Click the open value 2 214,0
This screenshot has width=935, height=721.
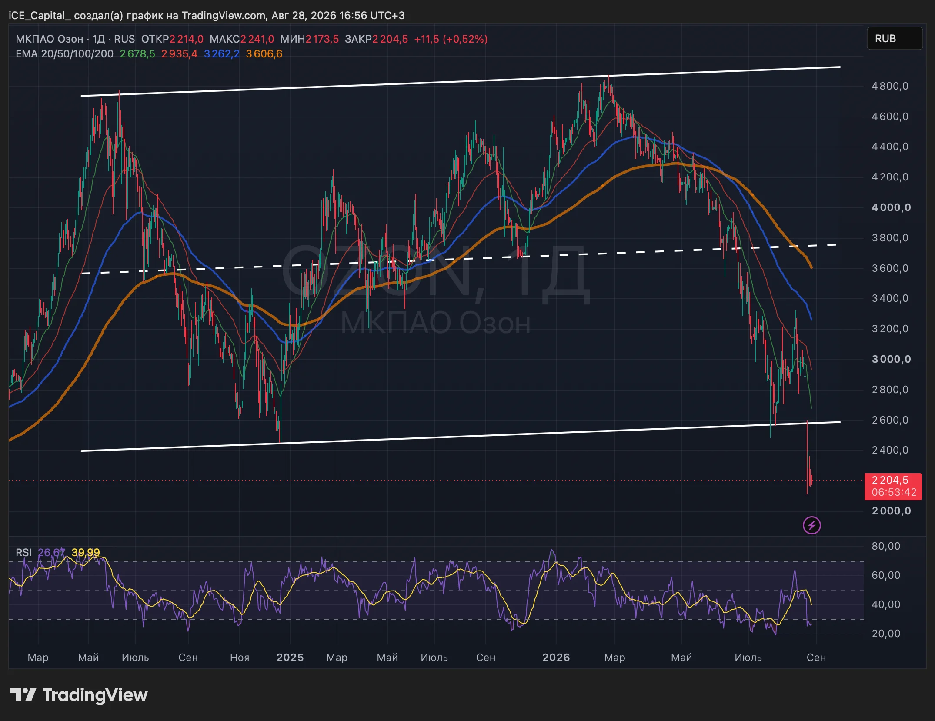point(186,39)
